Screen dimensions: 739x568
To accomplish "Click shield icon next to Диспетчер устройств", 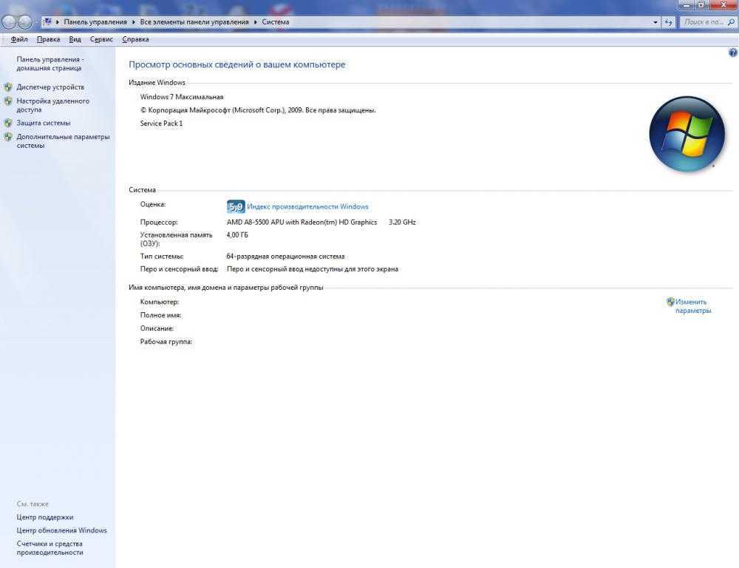I will tap(8, 87).
